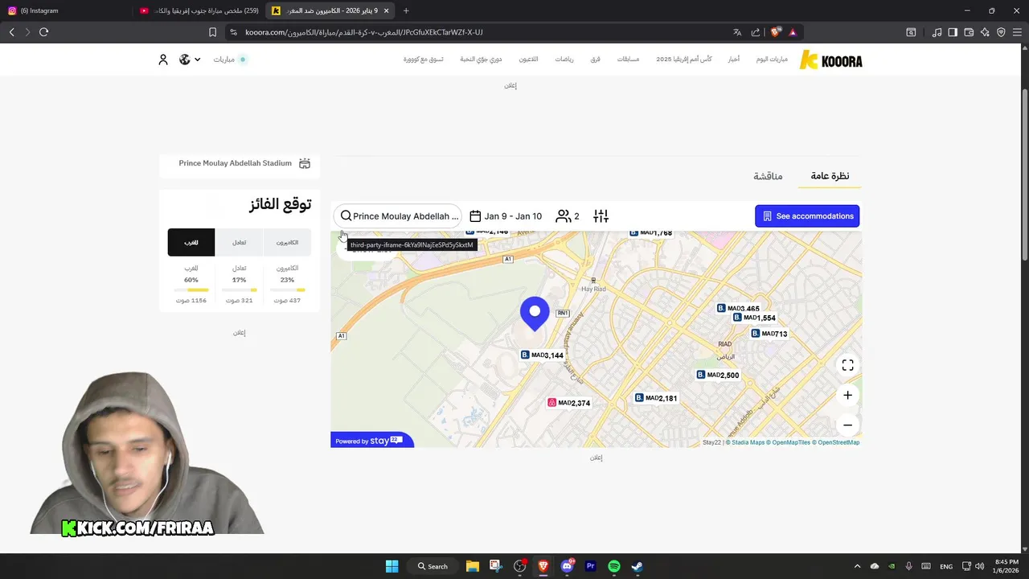Vote for الكاميرون to win
This screenshot has height=579, width=1029.
point(287,242)
